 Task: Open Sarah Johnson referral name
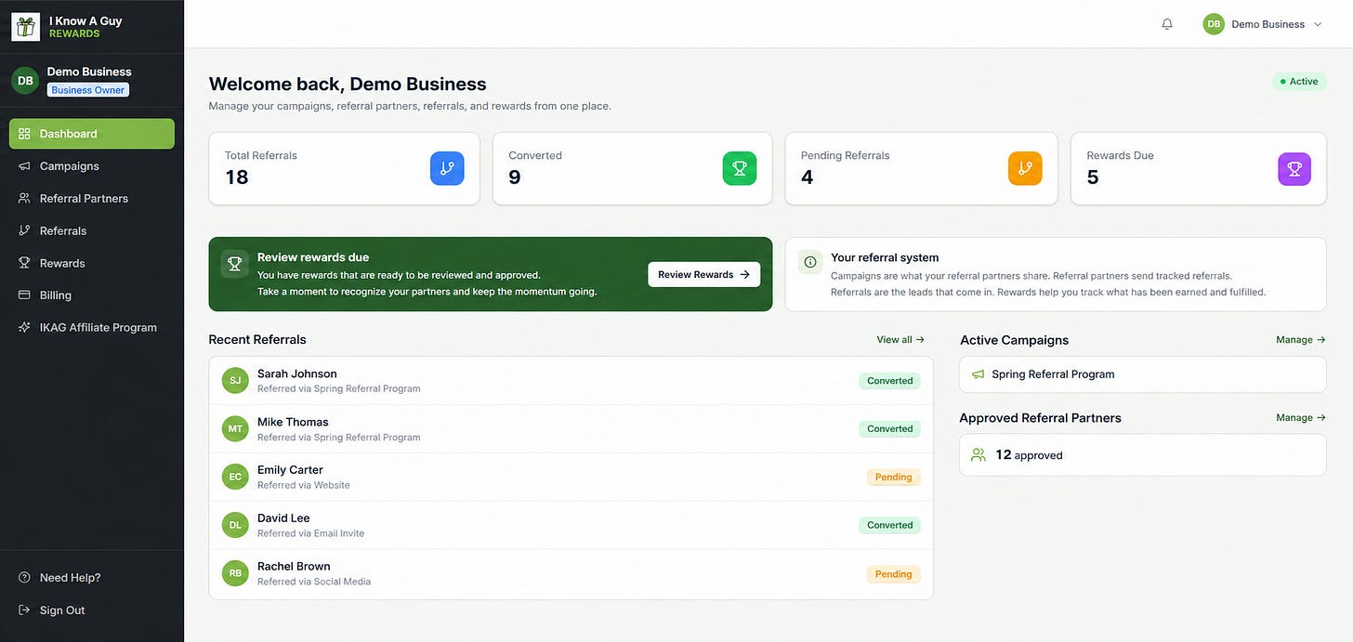[x=297, y=373]
